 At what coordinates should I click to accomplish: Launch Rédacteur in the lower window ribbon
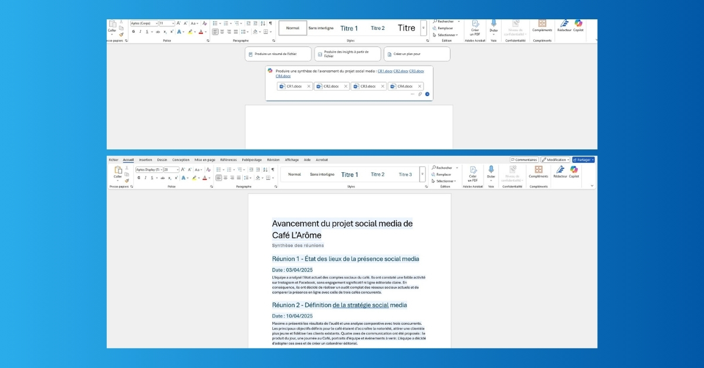tap(560, 172)
